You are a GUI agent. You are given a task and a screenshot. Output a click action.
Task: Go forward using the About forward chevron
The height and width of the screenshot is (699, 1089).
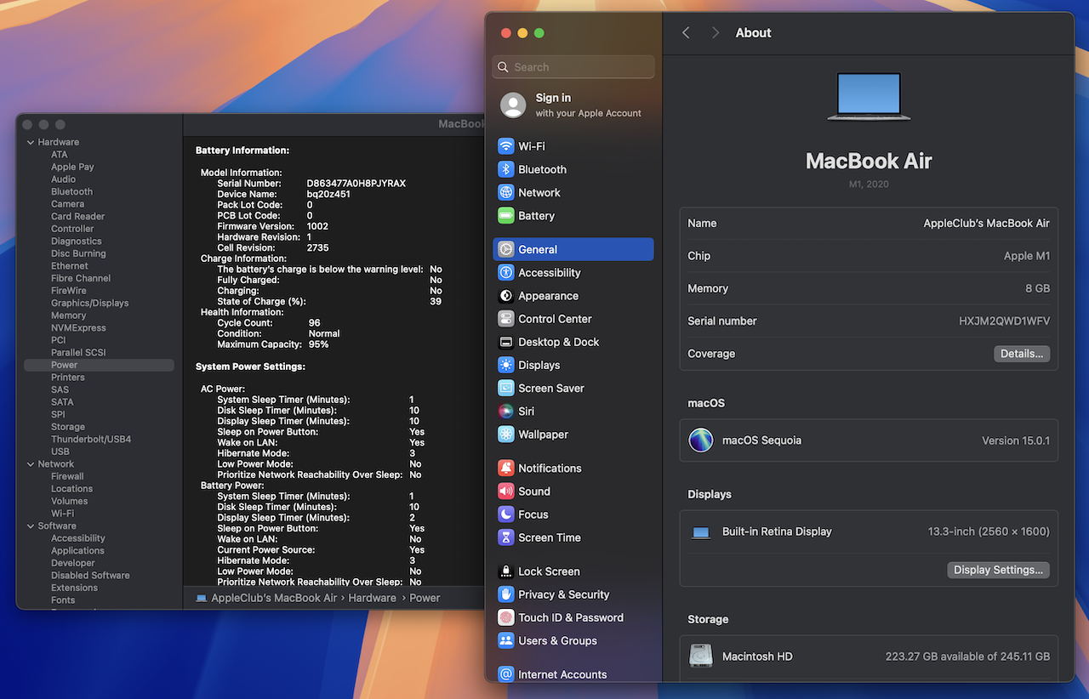716,32
